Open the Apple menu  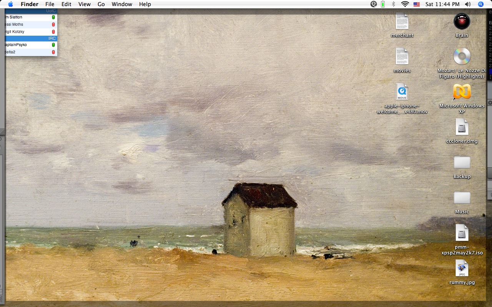pos(10,4)
